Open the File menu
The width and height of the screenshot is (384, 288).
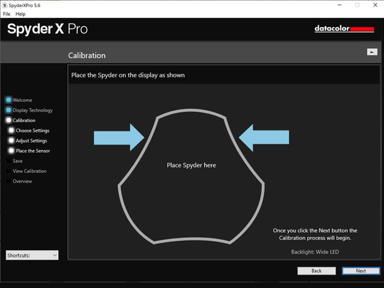click(7, 14)
